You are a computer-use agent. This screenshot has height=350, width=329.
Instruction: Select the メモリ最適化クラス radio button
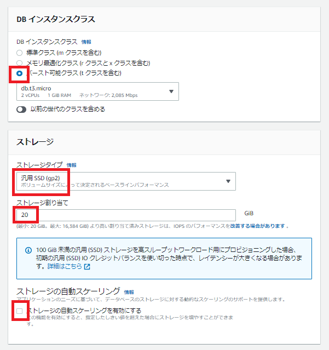[20, 63]
